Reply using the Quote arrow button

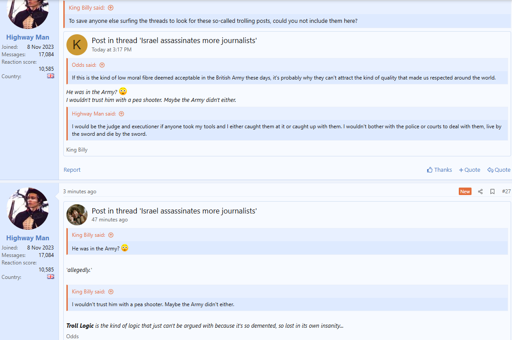point(499,170)
